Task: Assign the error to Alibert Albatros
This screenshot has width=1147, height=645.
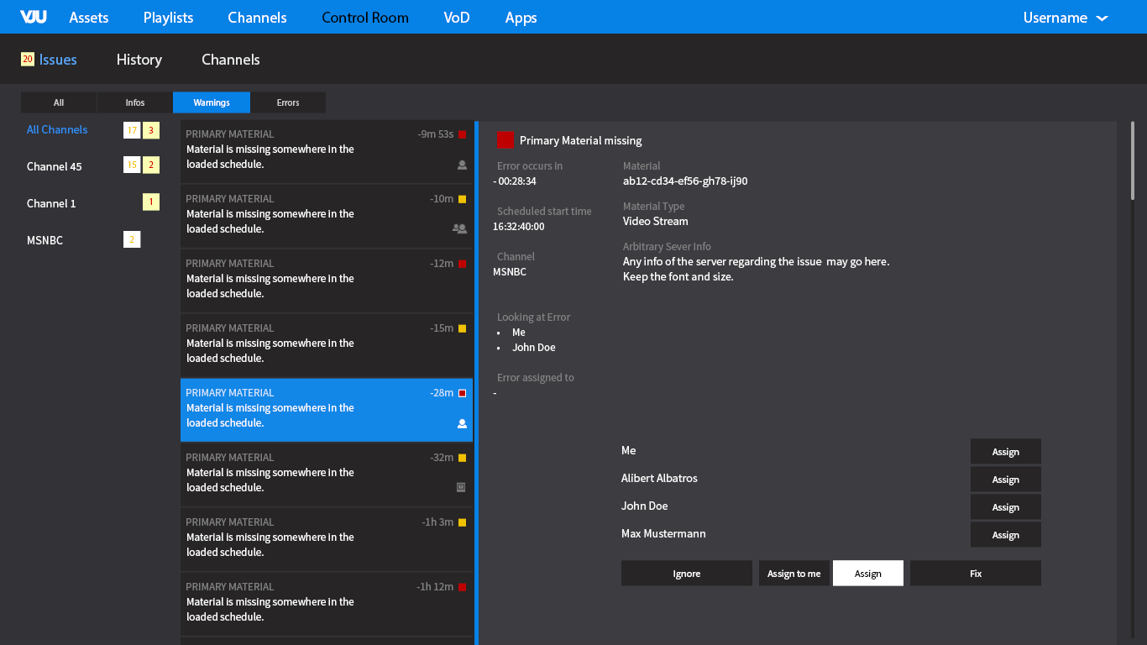Action: click(x=1005, y=480)
